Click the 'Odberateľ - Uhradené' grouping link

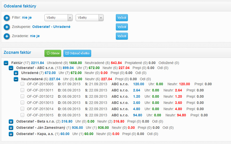(51, 27)
